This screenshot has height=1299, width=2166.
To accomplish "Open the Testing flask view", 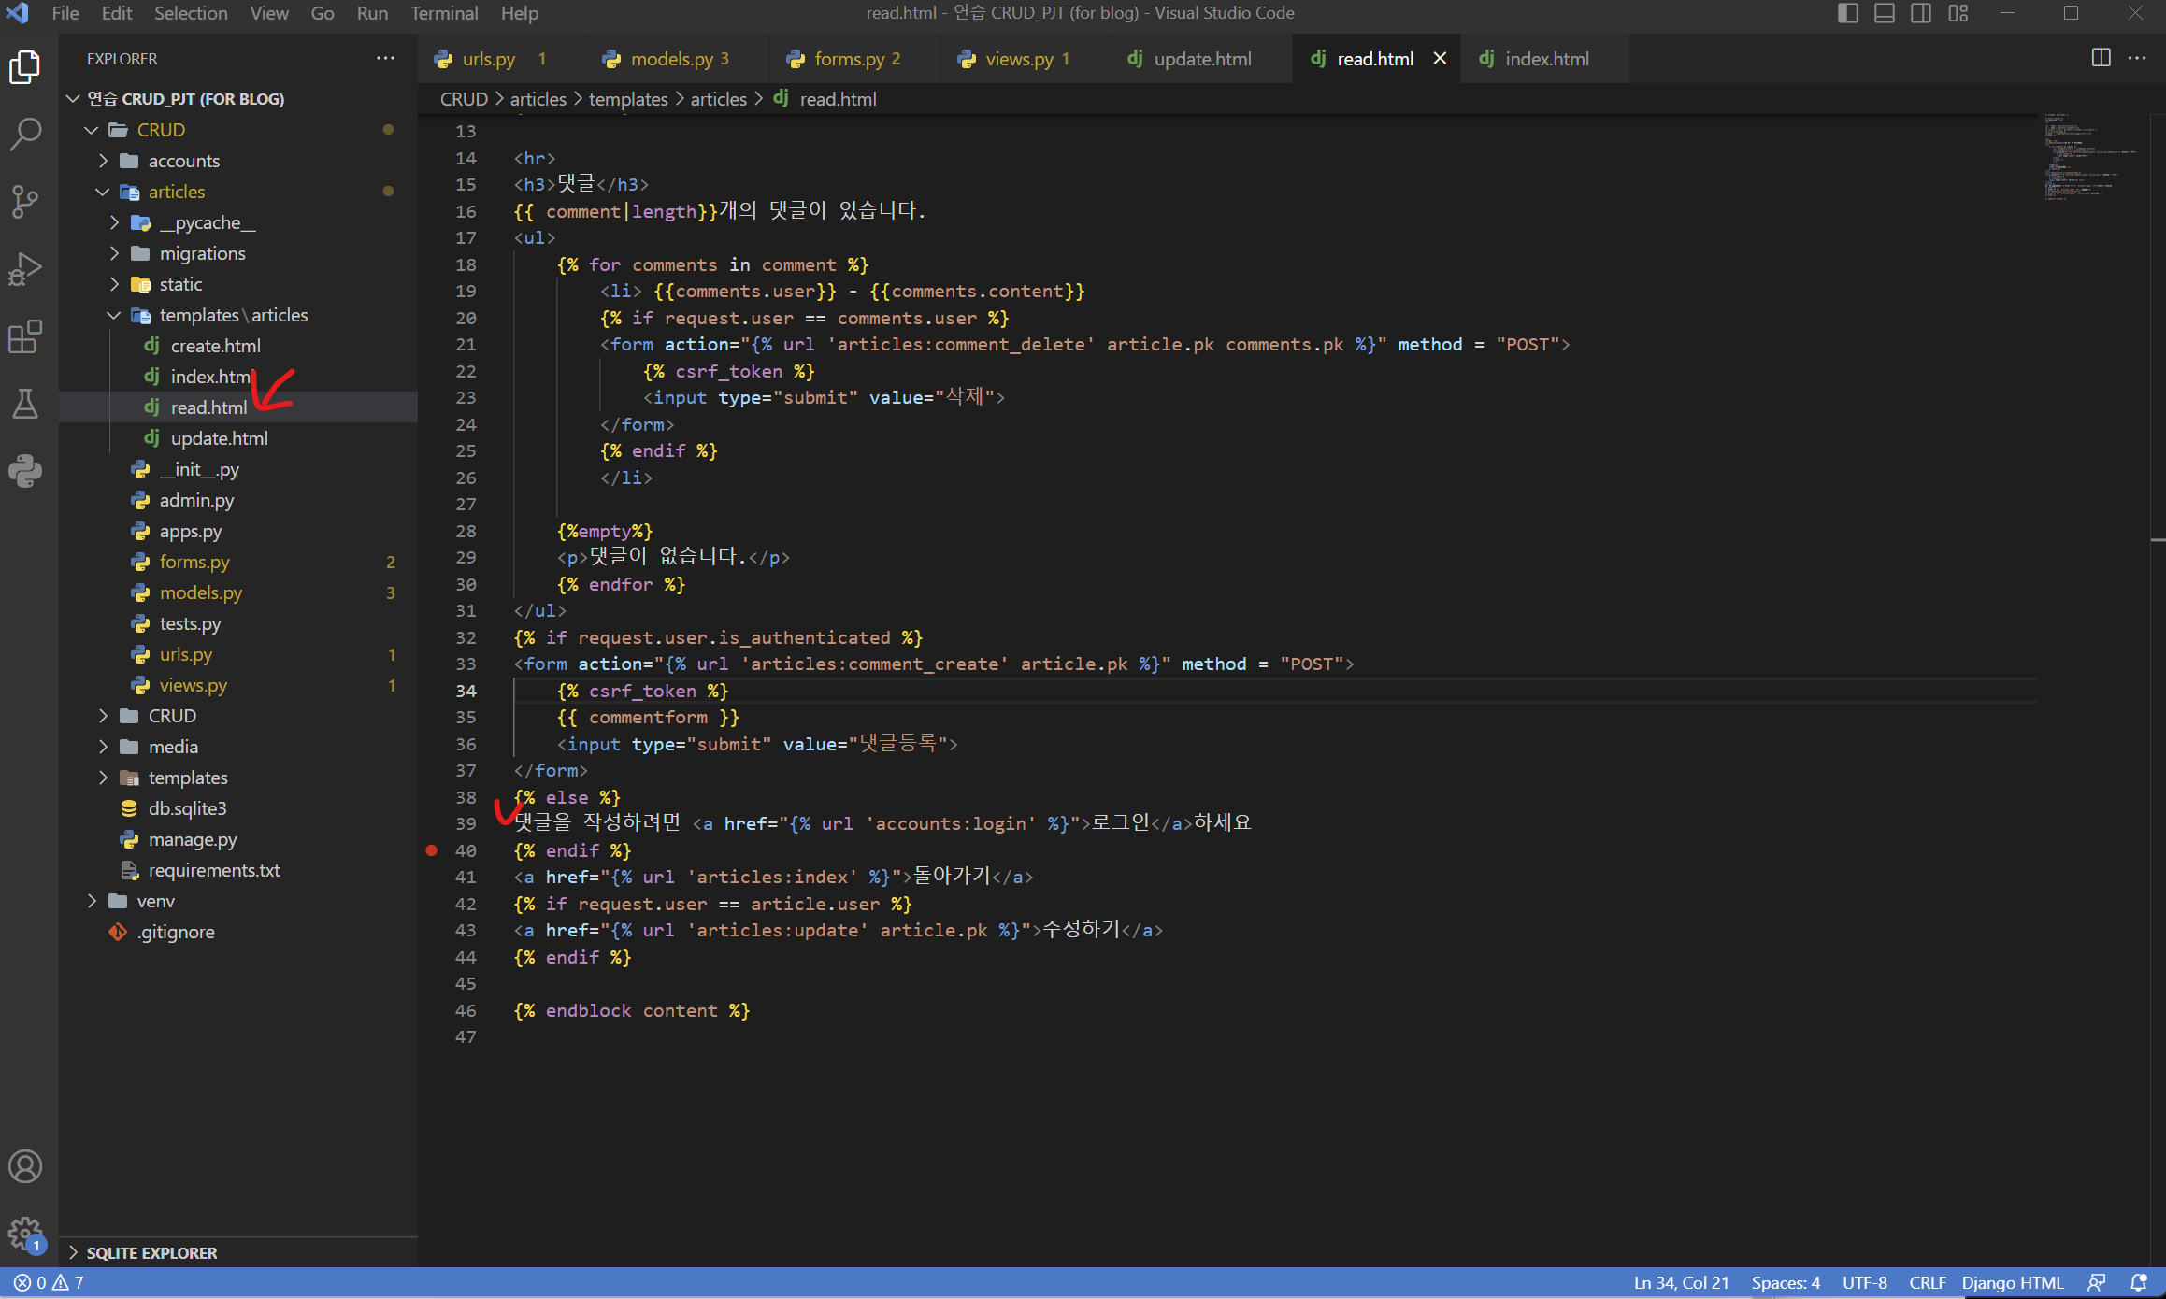I will (x=25, y=405).
